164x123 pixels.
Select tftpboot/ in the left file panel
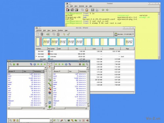pos(11,101)
